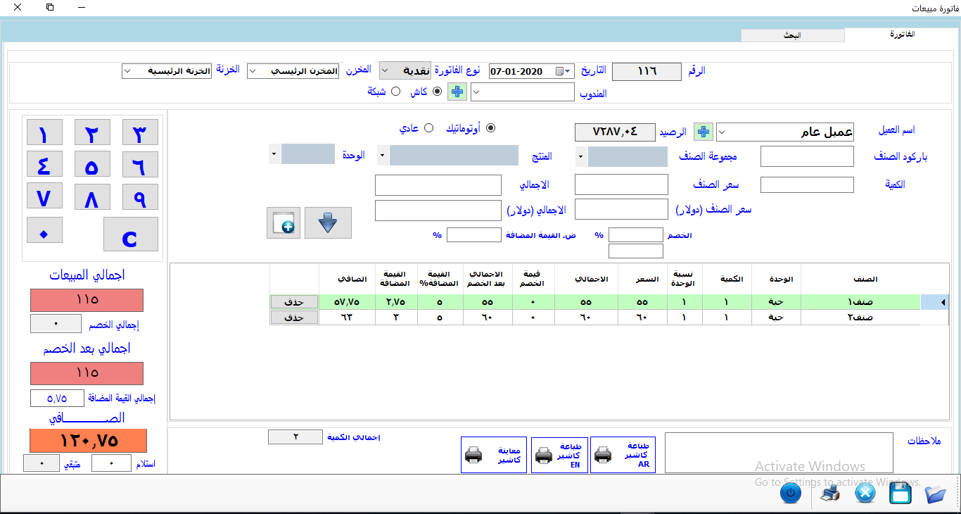Click the blue down arrow add-item button
This screenshot has width=961, height=514.
coord(328,223)
